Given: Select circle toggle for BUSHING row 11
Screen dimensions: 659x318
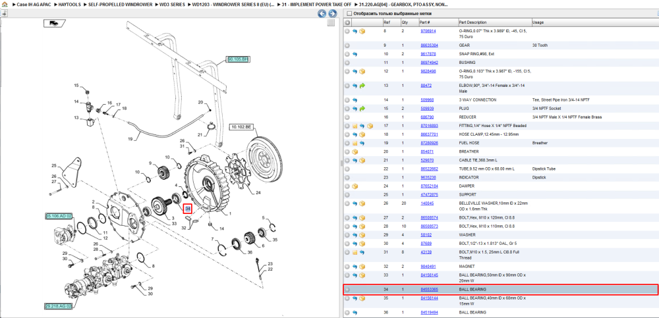Looking at the screenshot, I should [347, 63].
